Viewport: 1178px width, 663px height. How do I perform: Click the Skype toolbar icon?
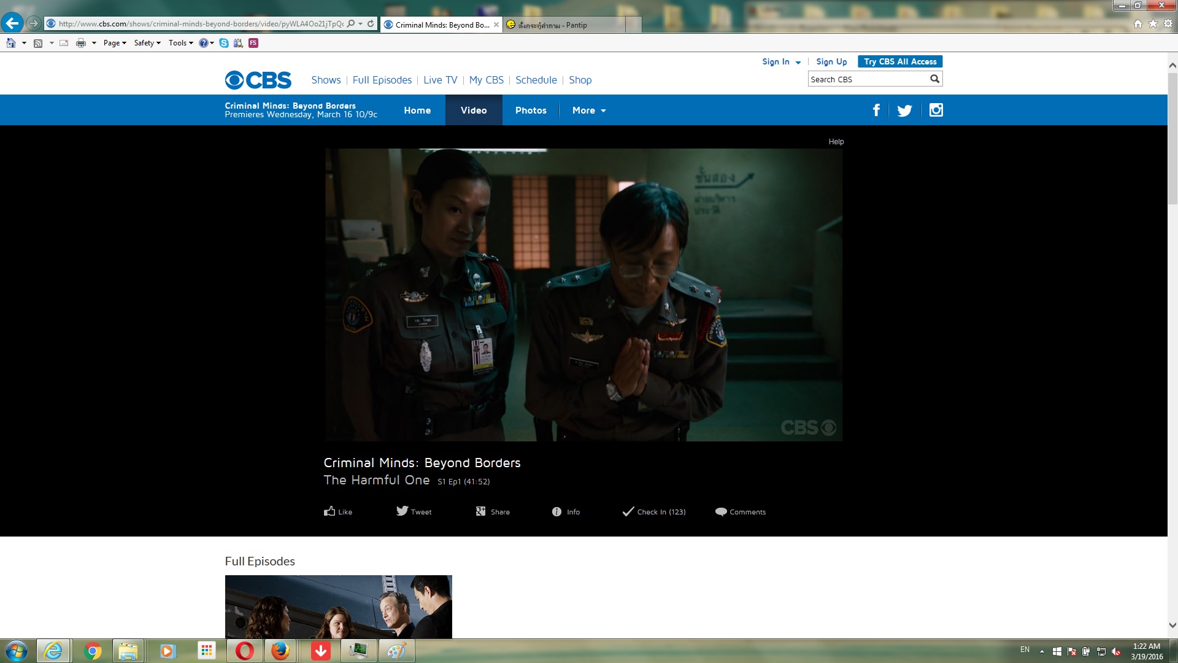pyautogui.click(x=224, y=43)
